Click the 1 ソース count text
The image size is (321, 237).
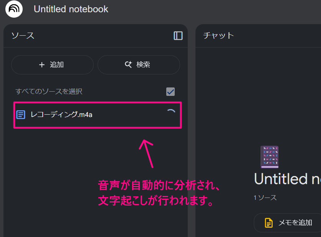coord(265,197)
